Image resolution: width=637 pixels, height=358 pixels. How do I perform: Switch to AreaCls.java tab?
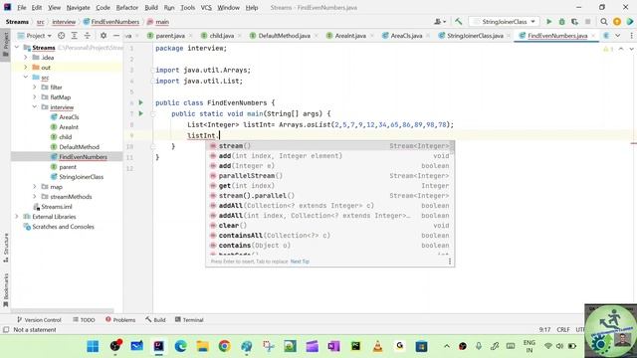coord(406,36)
